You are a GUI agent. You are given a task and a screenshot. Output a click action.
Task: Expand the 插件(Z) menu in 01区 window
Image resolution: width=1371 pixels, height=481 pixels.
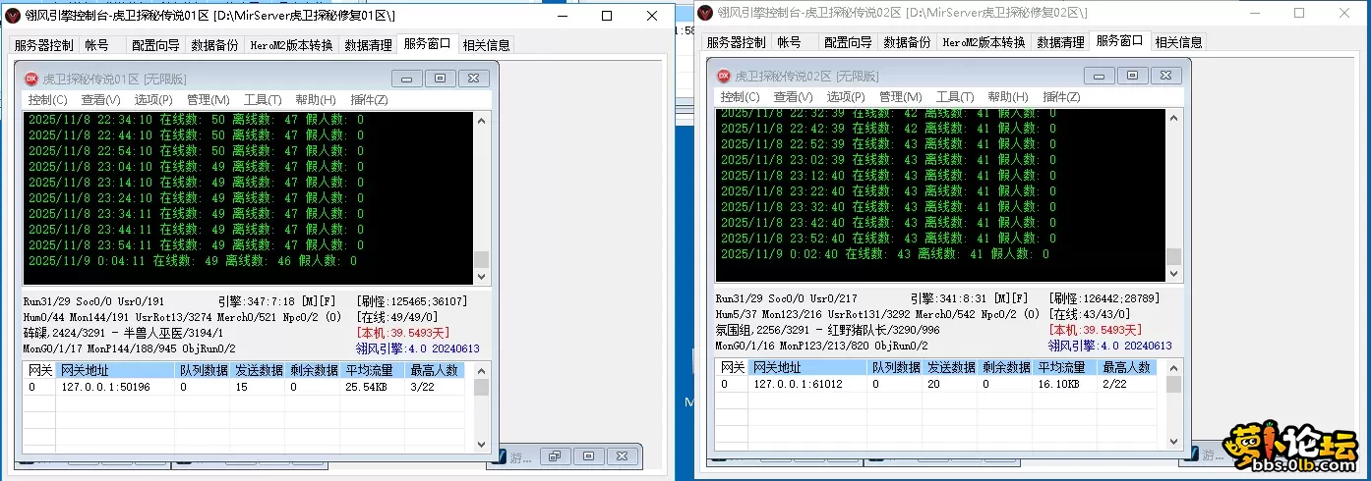pyautogui.click(x=369, y=100)
